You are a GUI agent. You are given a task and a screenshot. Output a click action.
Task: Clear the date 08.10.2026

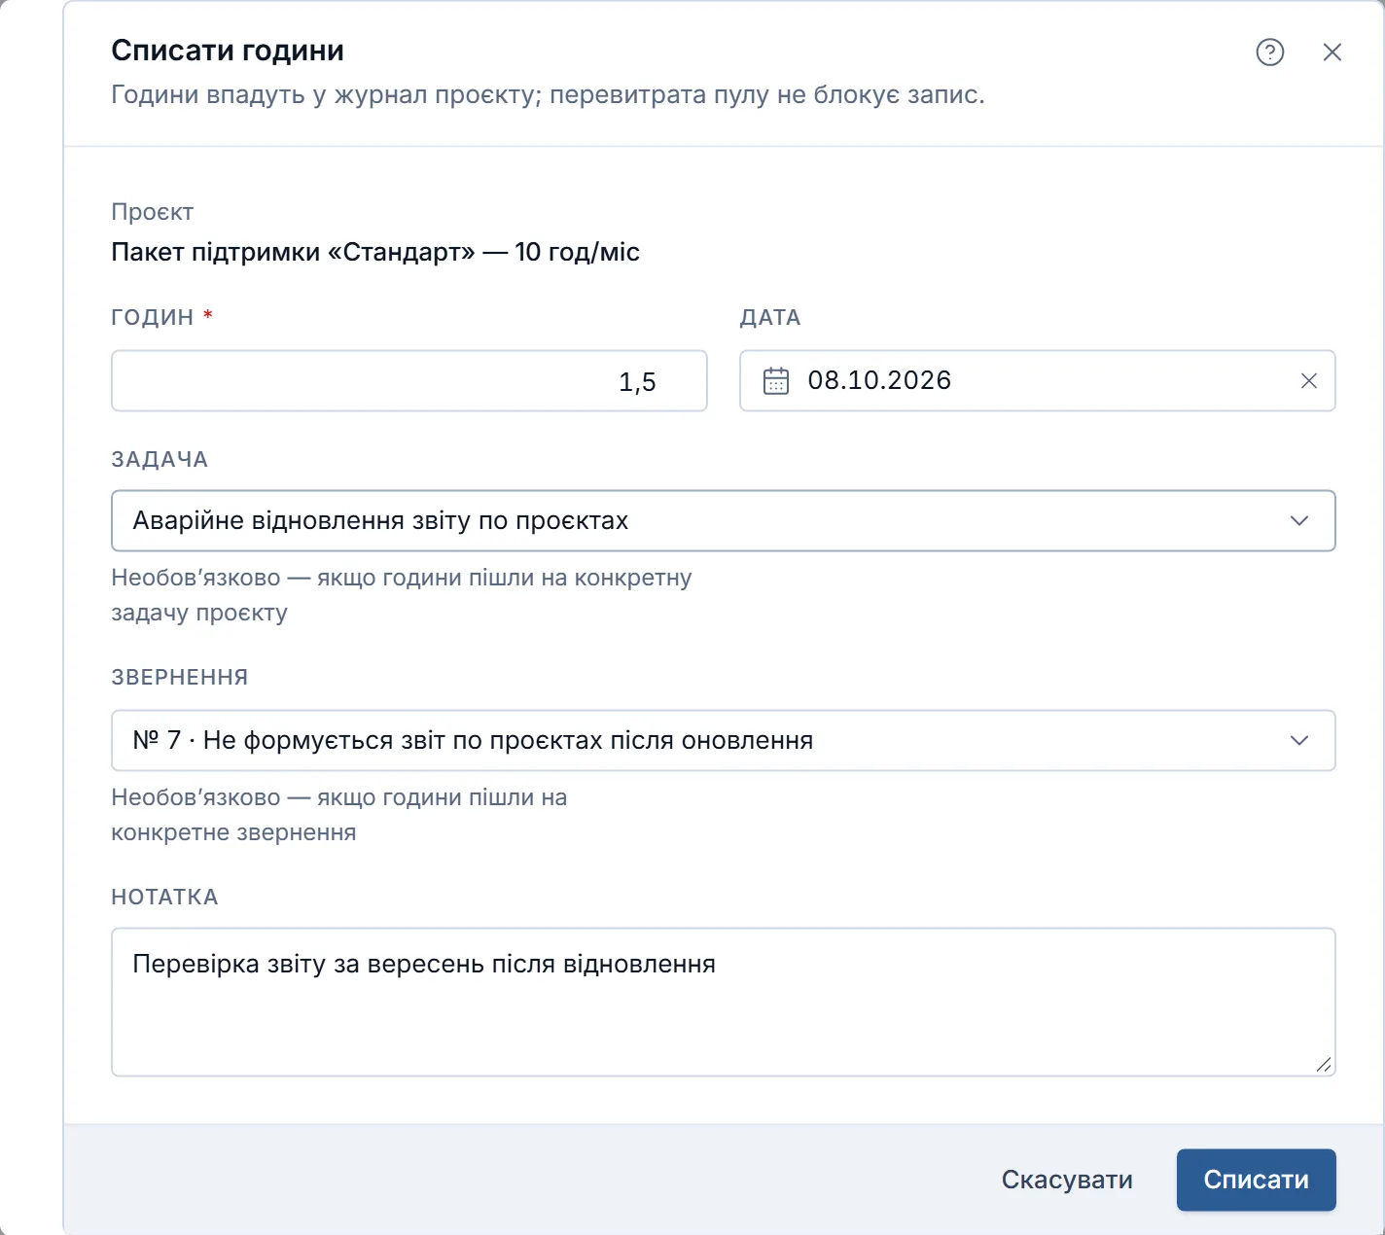pyautogui.click(x=1309, y=381)
